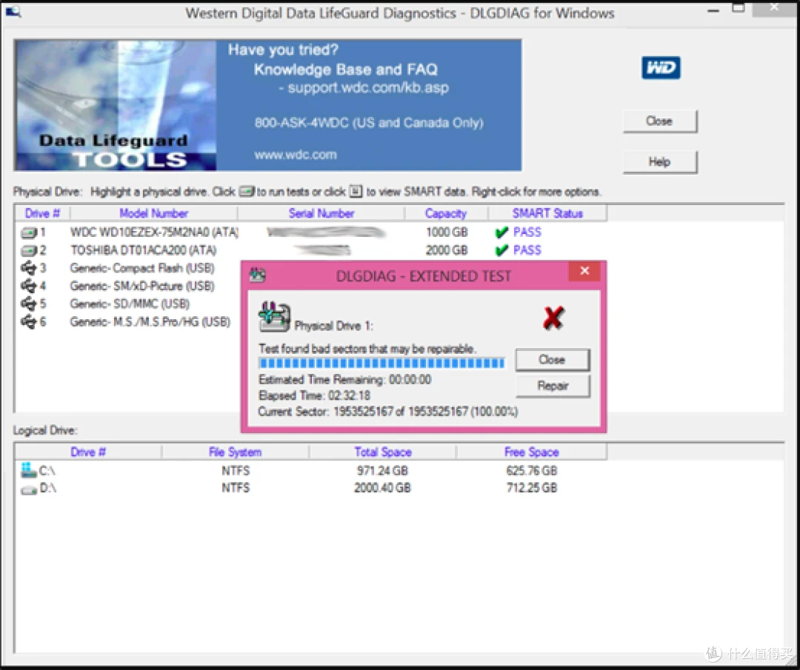Click the SD/MMC USB device icon

click(x=29, y=304)
